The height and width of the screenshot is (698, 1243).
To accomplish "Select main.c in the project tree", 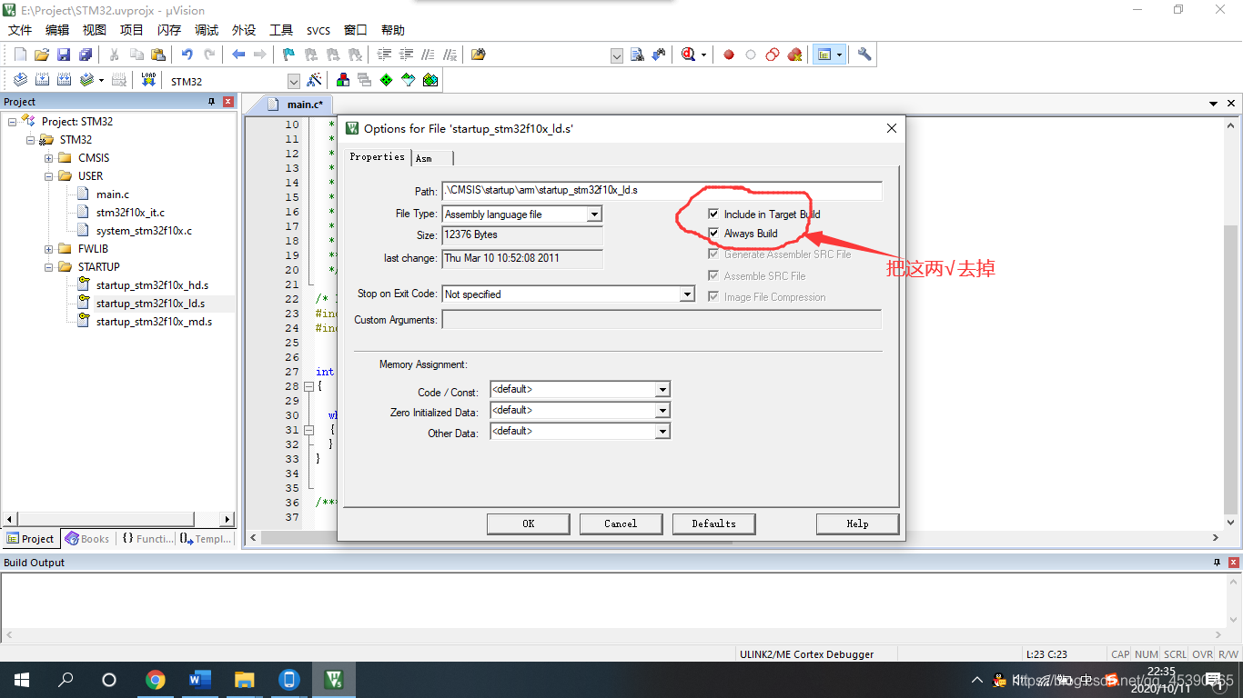I will click(x=113, y=194).
